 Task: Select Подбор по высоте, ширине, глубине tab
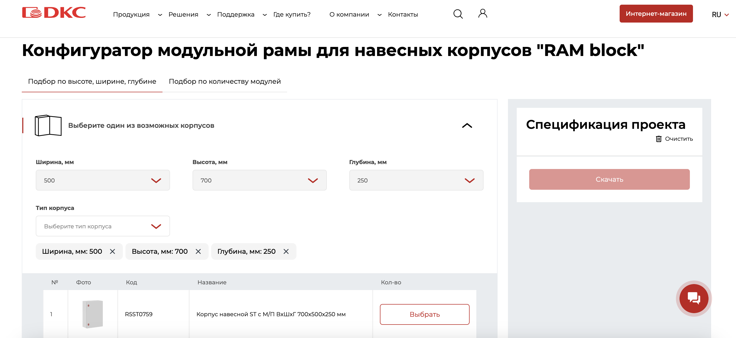tap(92, 81)
